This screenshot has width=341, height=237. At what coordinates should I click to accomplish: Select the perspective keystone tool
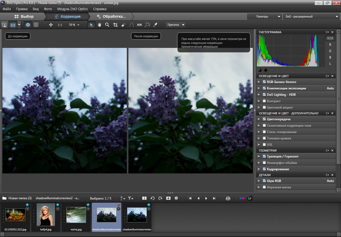pyautogui.click(x=131, y=25)
